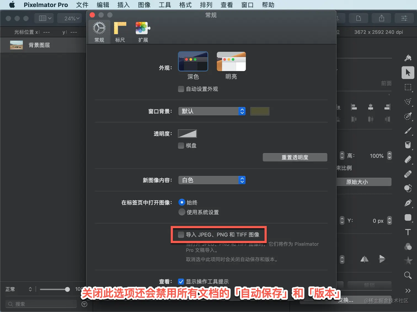417x312 pixels.
Task: Select the 'Always' open-in-tabs radio button
Action: [182, 202]
